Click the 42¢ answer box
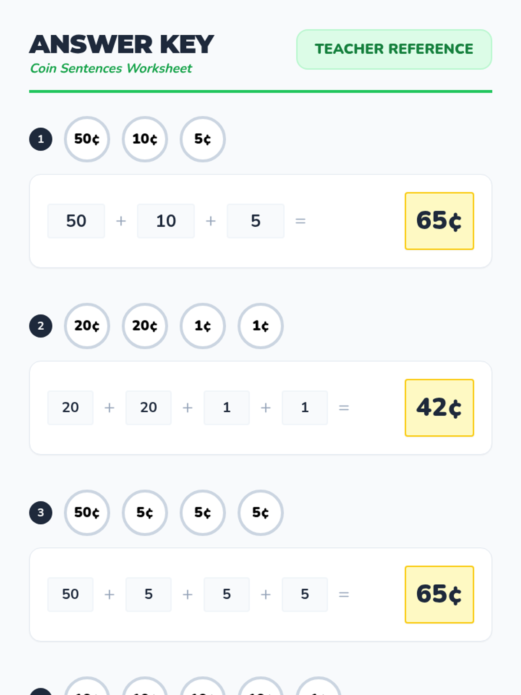 coord(439,407)
